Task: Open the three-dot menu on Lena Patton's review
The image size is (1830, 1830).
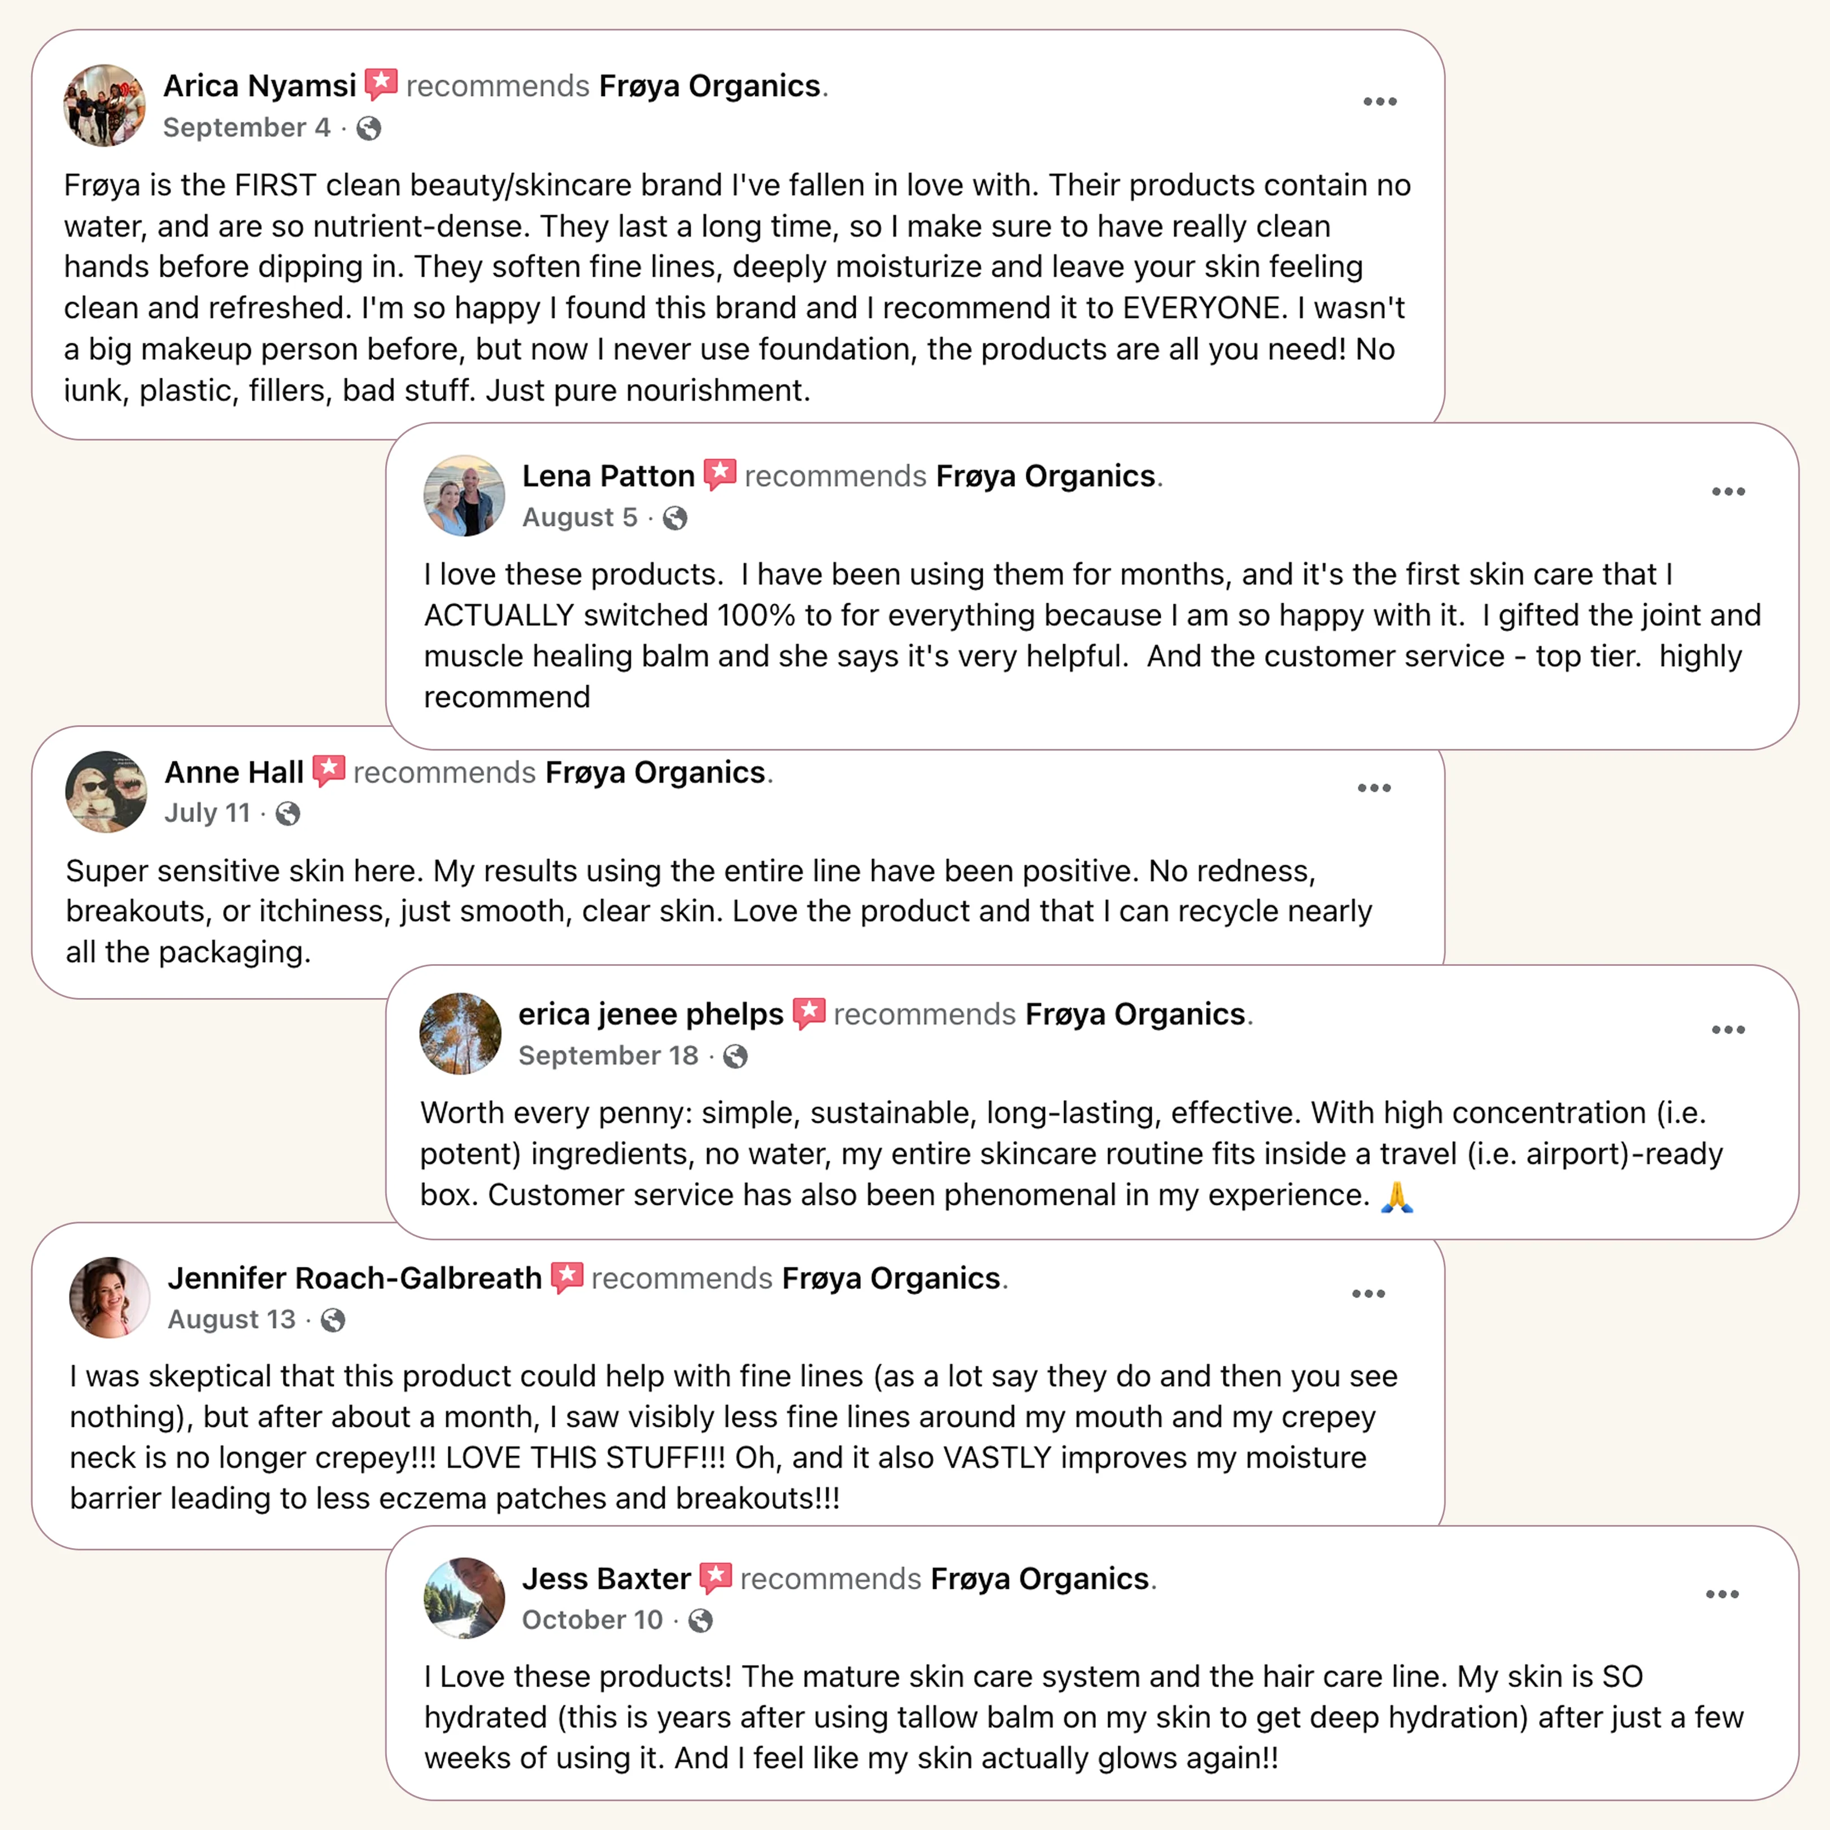Action: click(1728, 491)
